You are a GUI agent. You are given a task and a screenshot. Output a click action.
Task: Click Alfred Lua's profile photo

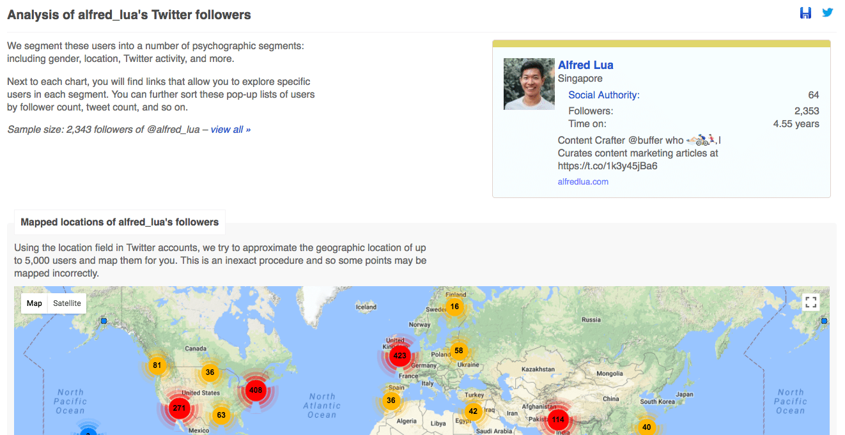pyautogui.click(x=529, y=84)
